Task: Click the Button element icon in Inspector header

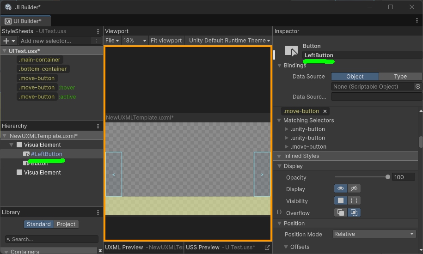Action: (291, 51)
